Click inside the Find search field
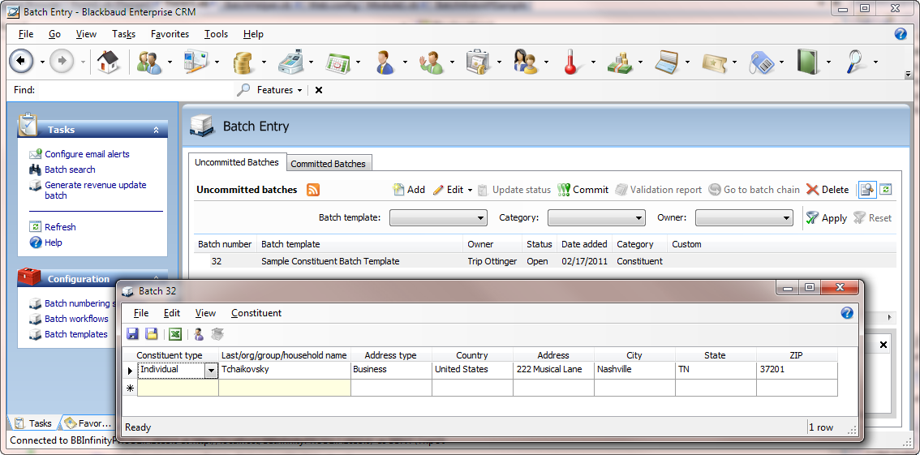The image size is (920, 455). (135, 90)
